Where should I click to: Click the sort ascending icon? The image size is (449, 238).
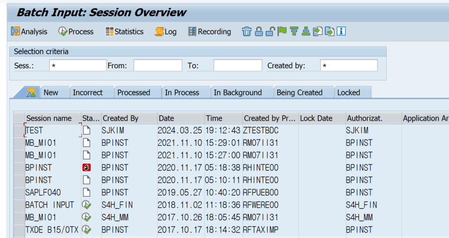(x=306, y=31)
